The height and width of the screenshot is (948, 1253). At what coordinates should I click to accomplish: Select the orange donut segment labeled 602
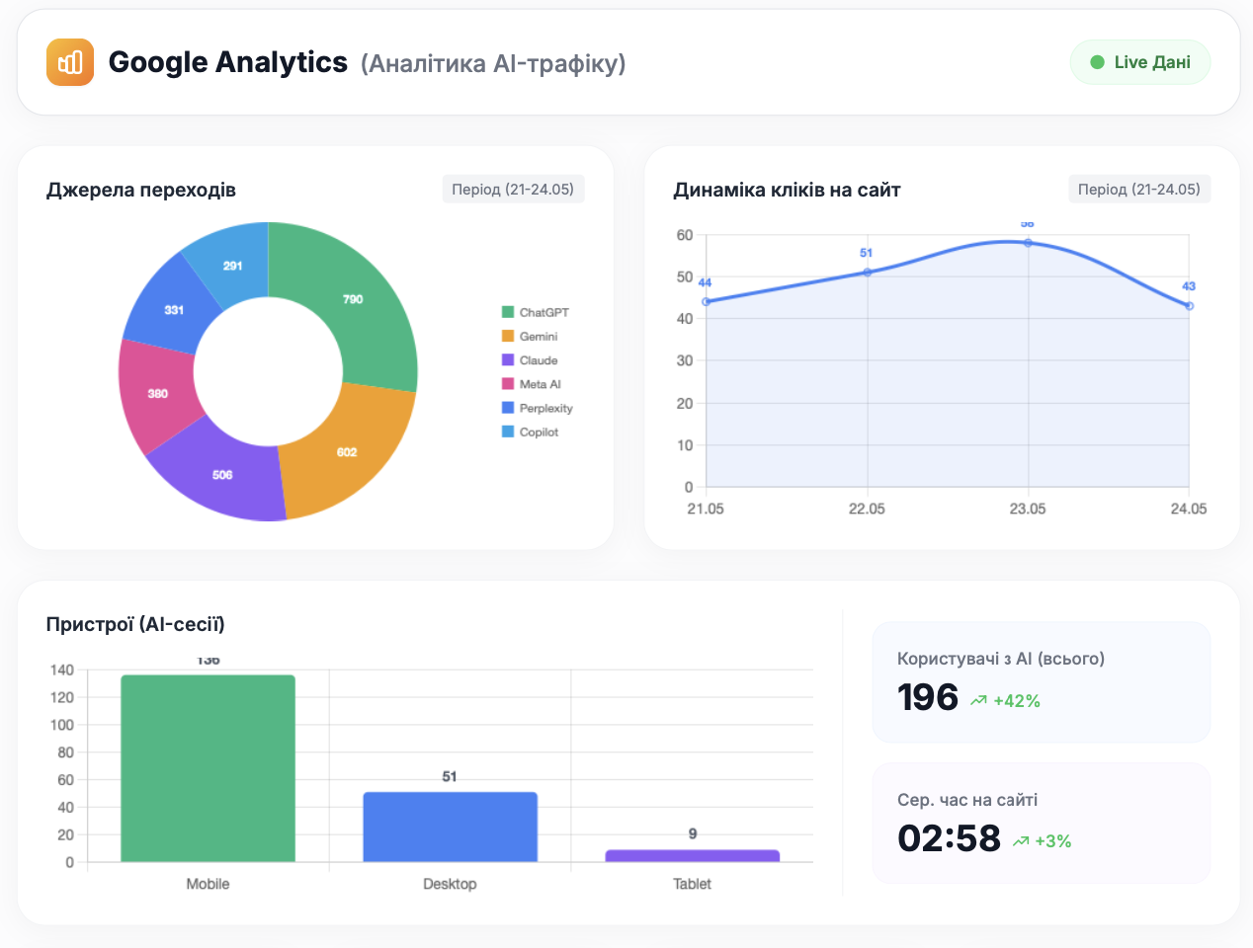pos(347,452)
